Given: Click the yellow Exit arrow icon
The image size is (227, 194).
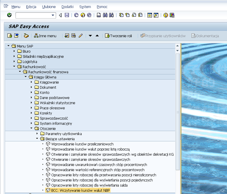Looking at the screenshot, I should (83, 15).
